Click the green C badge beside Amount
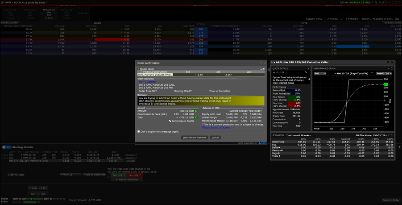This screenshot has width=402, height=205. [196, 111]
